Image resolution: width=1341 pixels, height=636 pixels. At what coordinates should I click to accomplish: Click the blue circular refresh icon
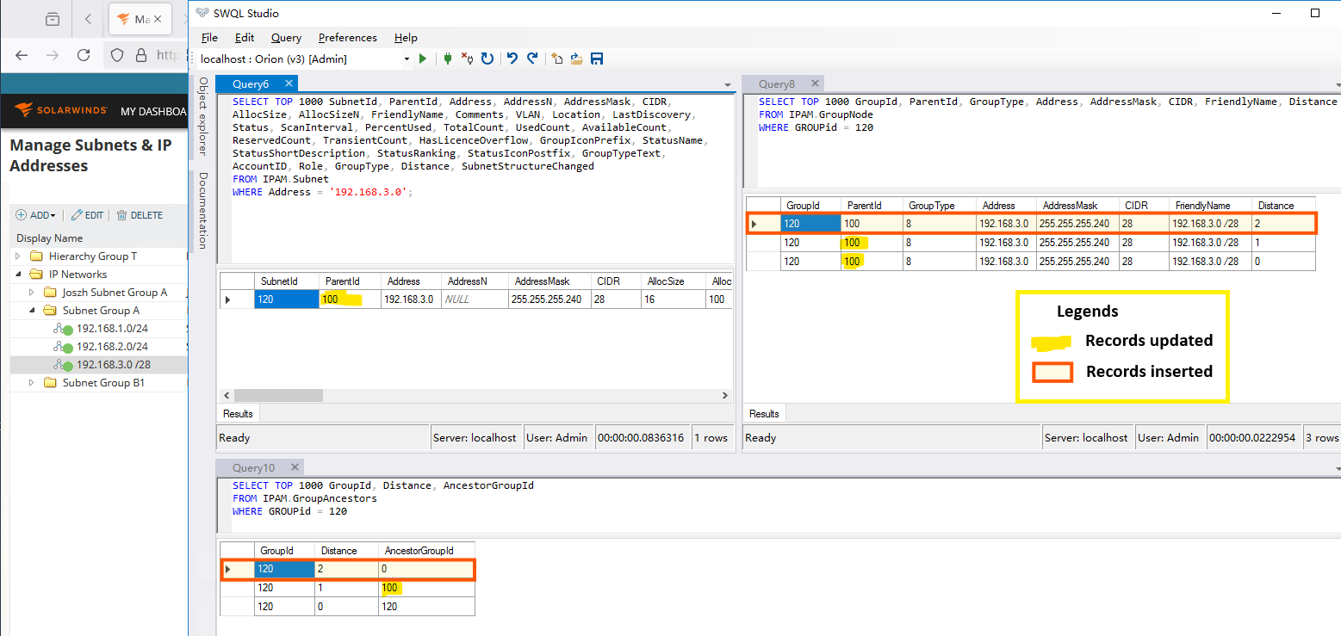click(487, 59)
